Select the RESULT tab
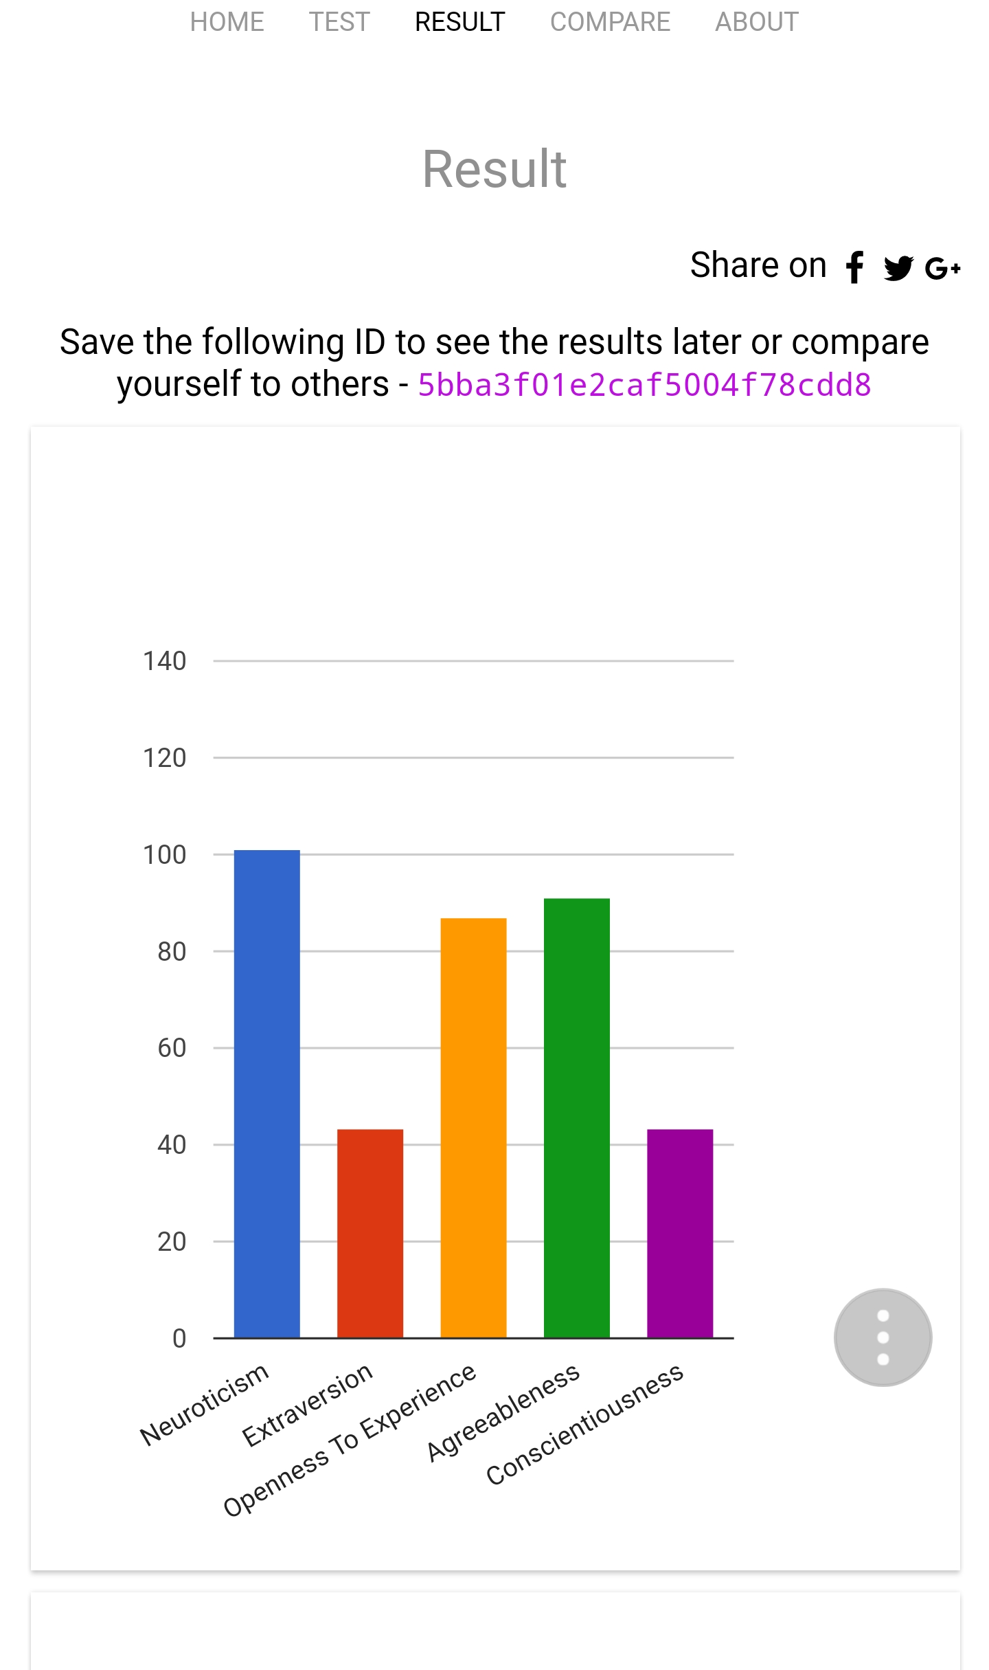The height and width of the screenshot is (1670, 989). pyautogui.click(x=460, y=22)
